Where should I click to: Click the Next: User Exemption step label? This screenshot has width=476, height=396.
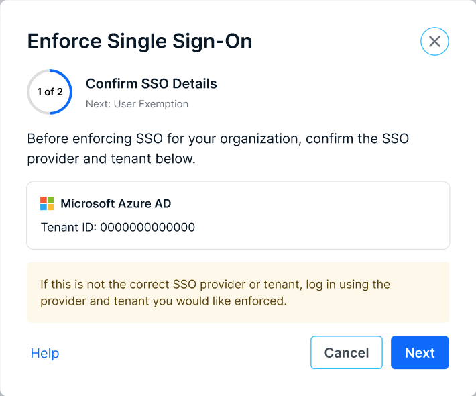coord(137,104)
